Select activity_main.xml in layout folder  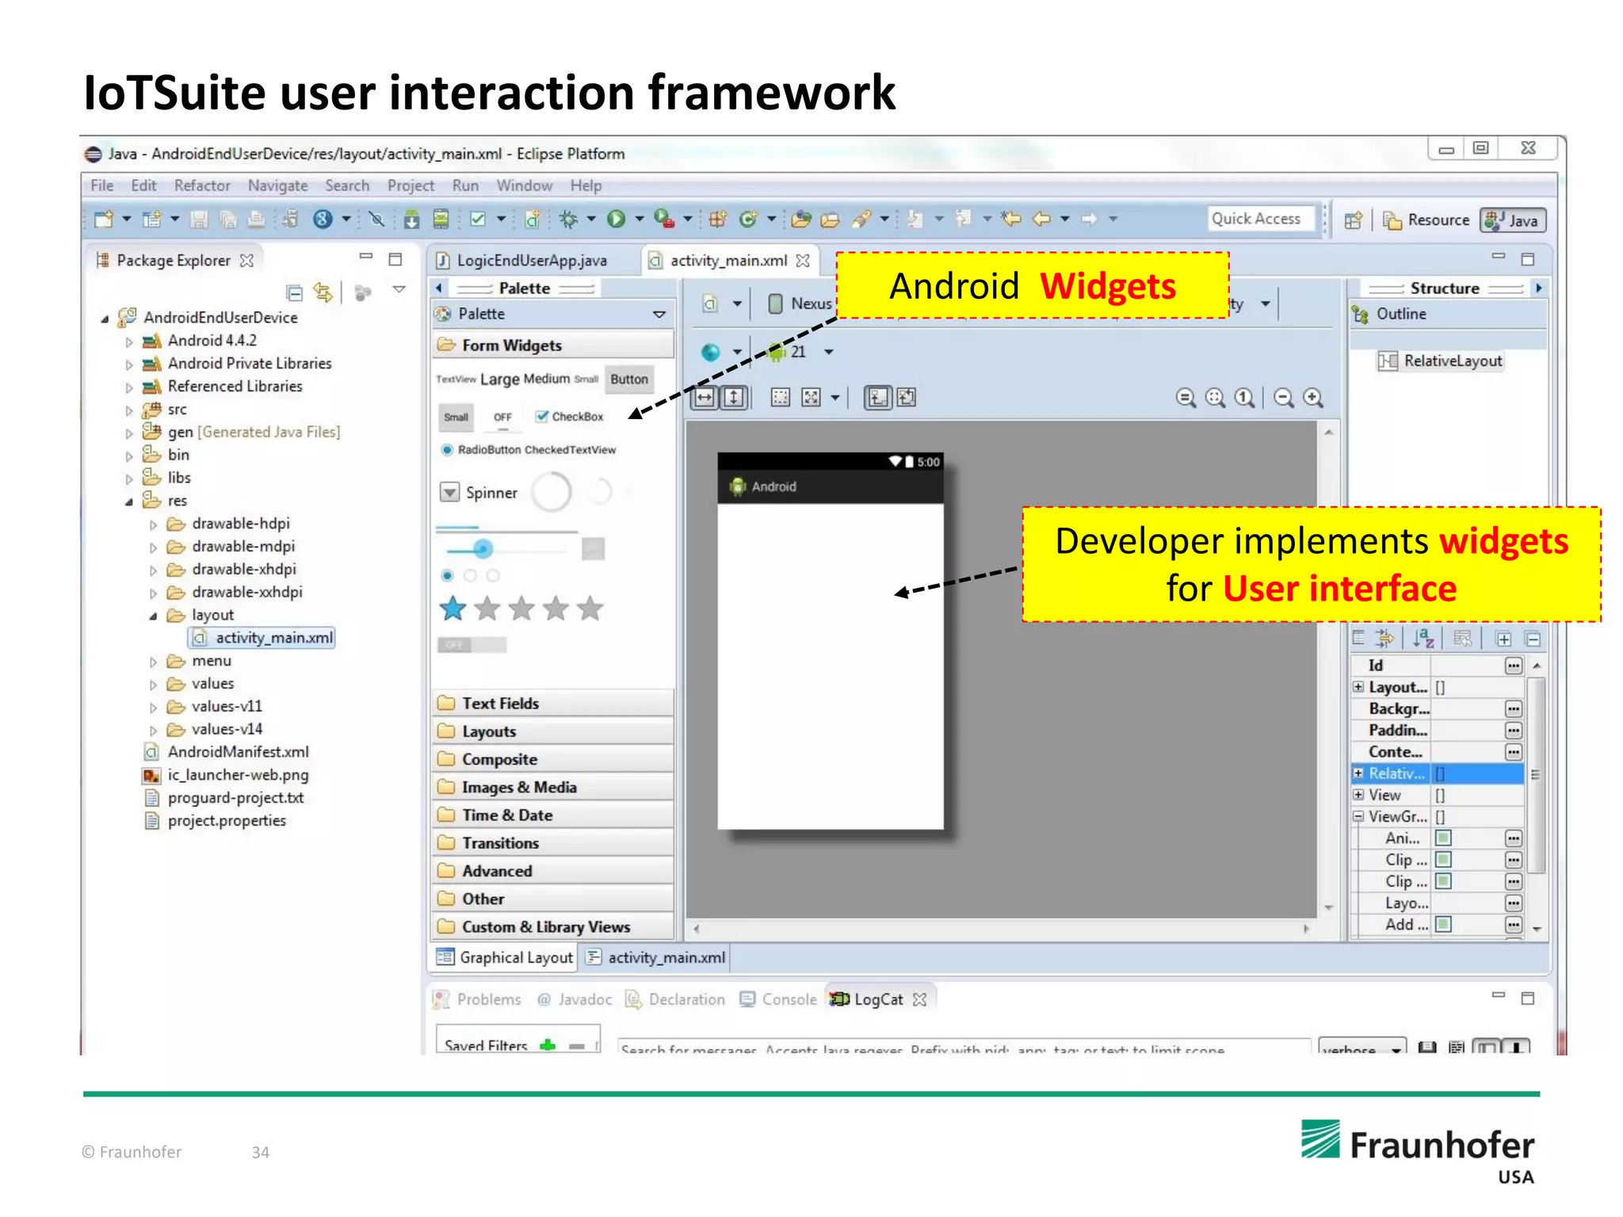point(262,638)
